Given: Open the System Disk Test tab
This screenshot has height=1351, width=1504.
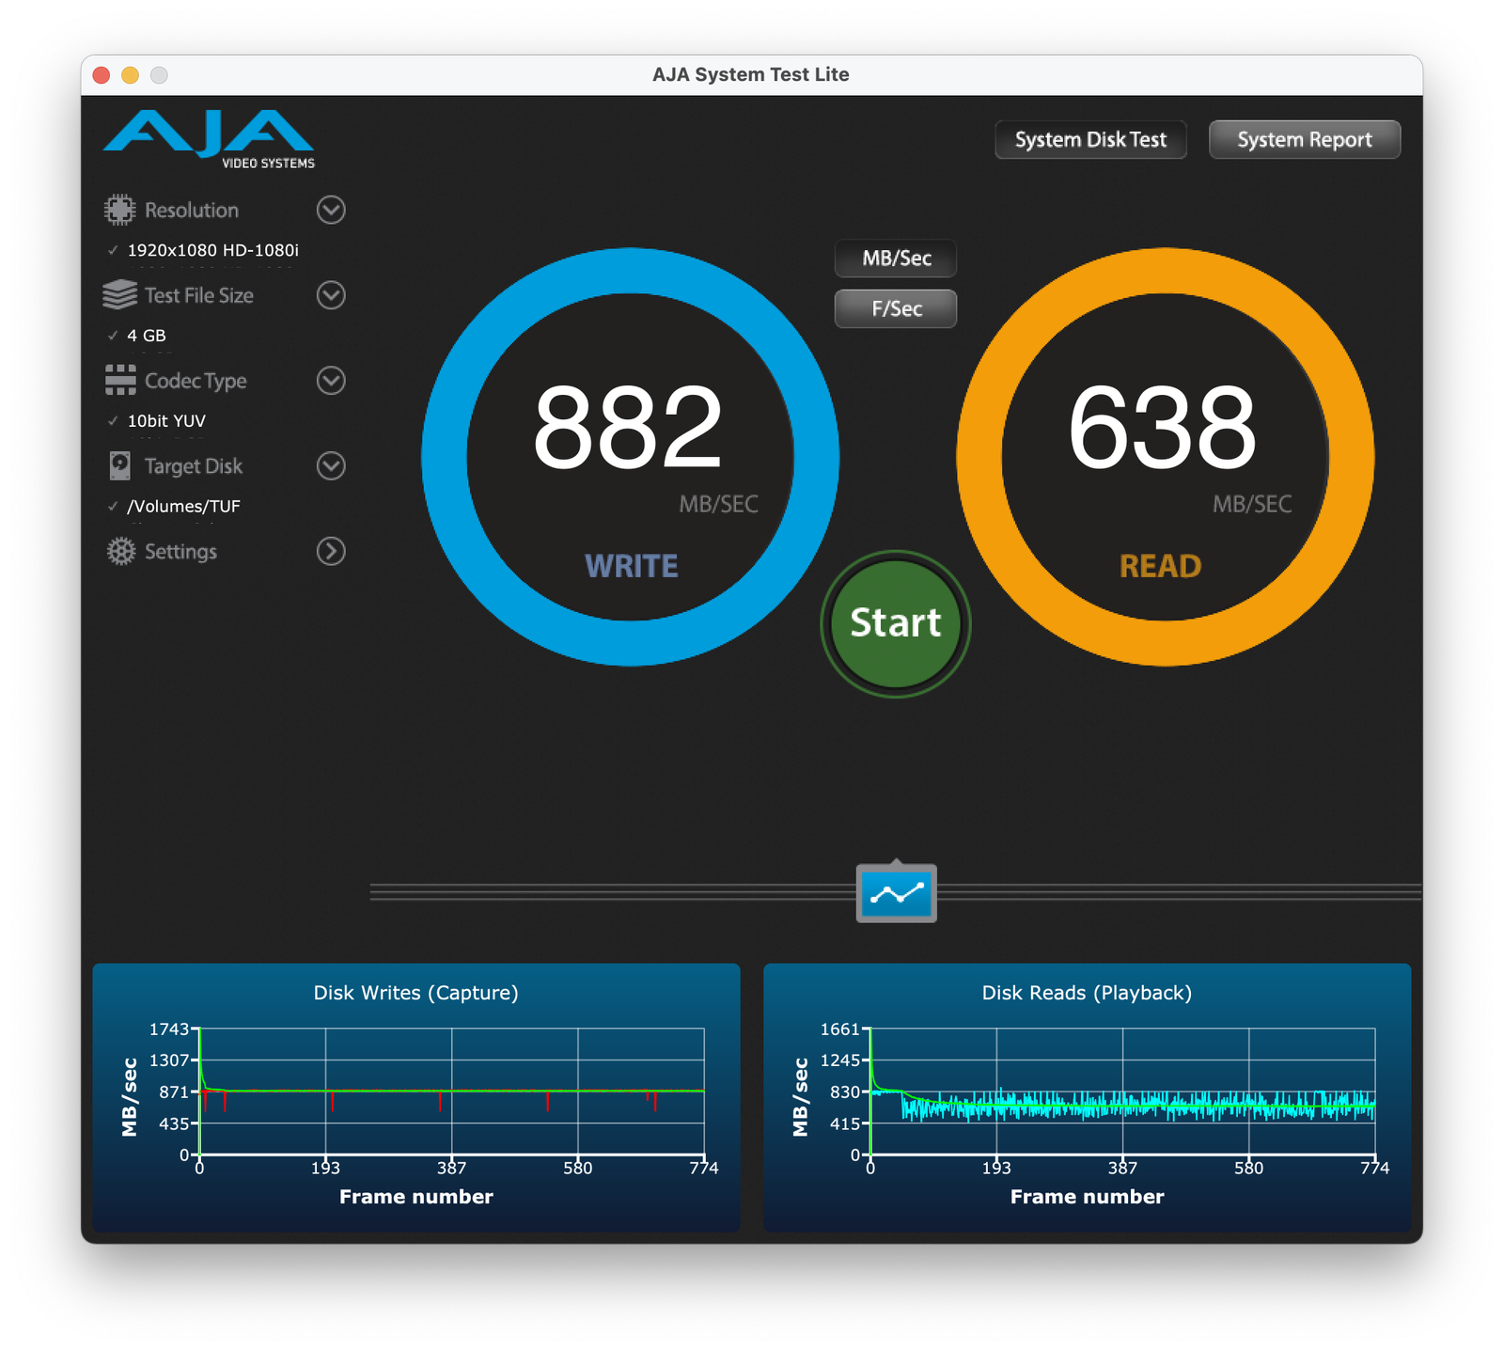Looking at the screenshot, I should (1090, 140).
